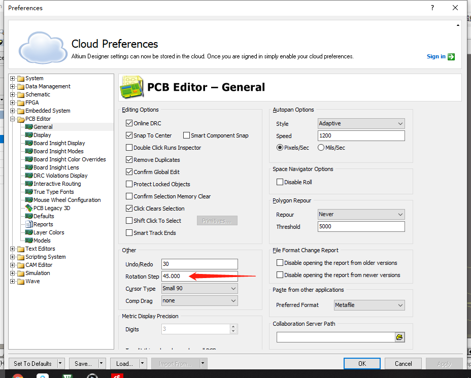Click the CAM Editor folder icon
This screenshot has width=471, height=378.
tap(21, 265)
